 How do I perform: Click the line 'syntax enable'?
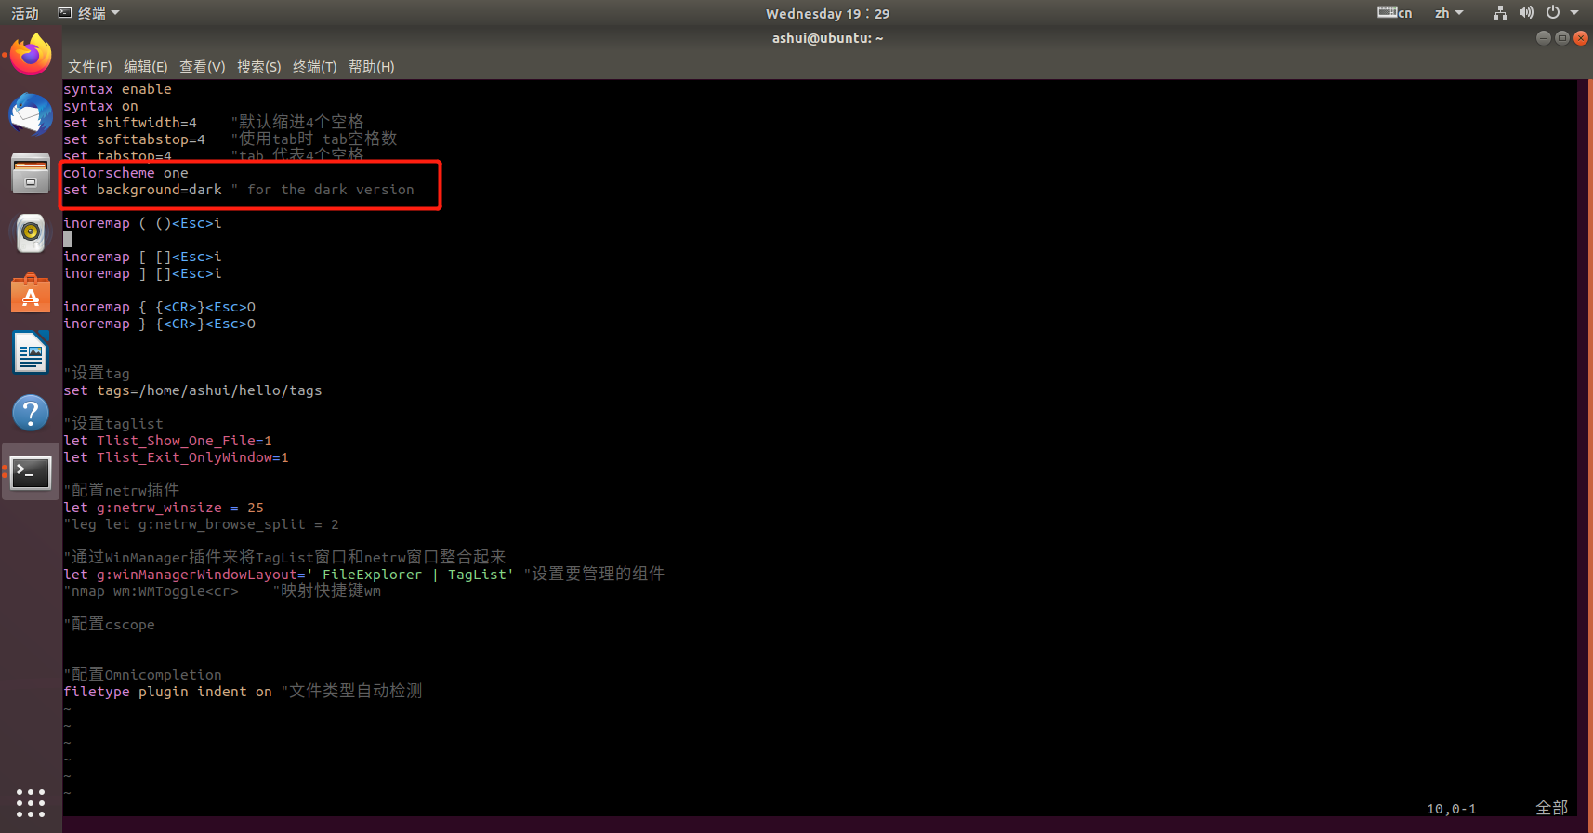click(x=117, y=89)
